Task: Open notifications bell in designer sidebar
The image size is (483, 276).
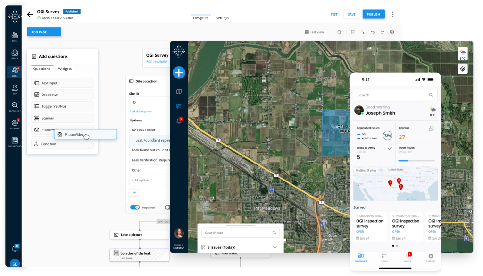Action: click(15, 248)
